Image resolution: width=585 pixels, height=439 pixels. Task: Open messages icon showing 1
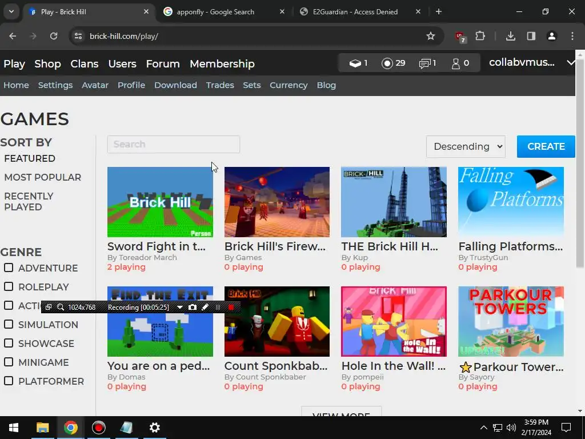[424, 63]
